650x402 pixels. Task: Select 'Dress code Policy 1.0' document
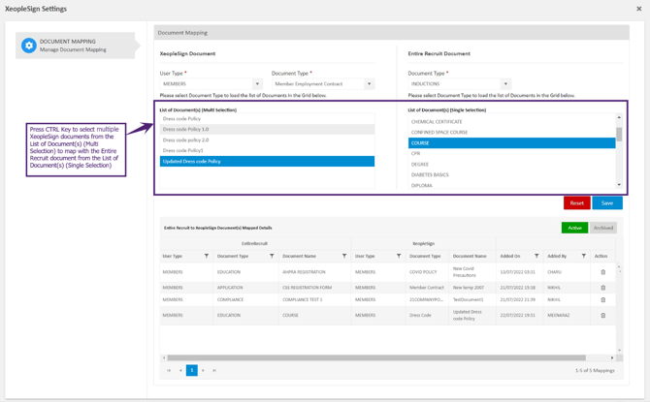pos(268,129)
